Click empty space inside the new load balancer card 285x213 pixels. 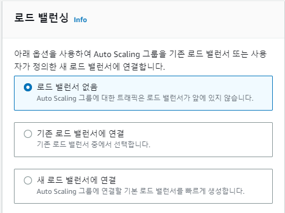tap(194, 179)
